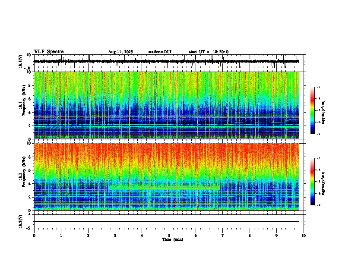Click the "-7" label on ch.2 color bar
This screenshot has height=264, width=342.
pyautogui.click(x=318, y=205)
